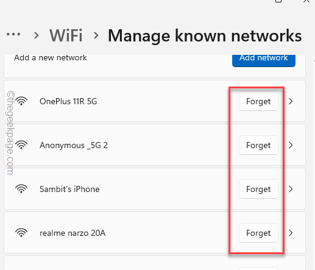This screenshot has height=270, width=315.
Task: Forget Sambit's iPhone network
Action: click(x=258, y=189)
